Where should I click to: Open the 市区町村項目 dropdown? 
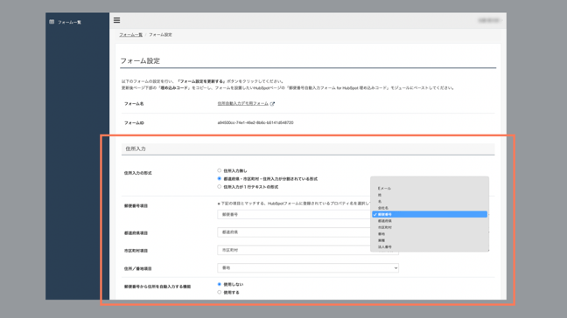[308, 250]
